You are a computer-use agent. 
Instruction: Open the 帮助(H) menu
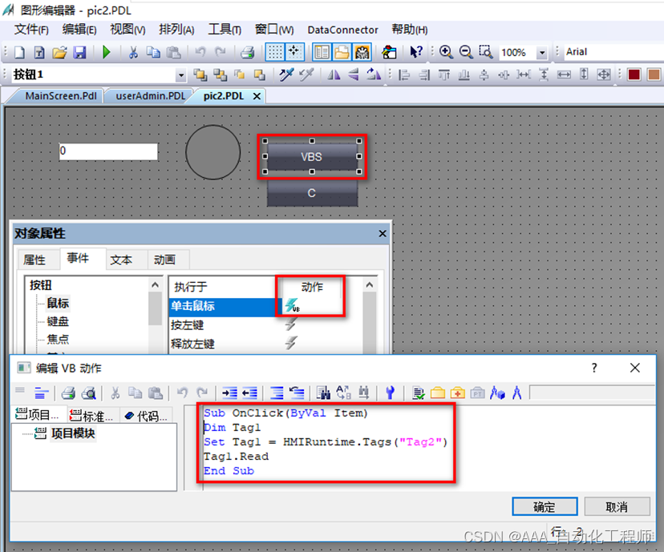click(409, 30)
